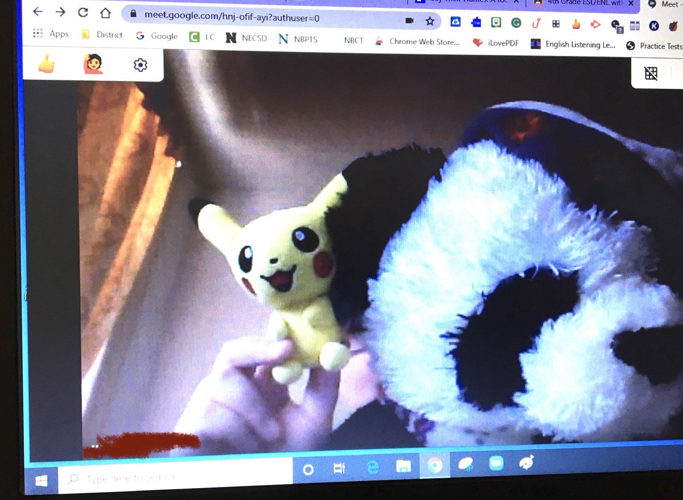Open the District bookmarks folder

coord(102,35)
